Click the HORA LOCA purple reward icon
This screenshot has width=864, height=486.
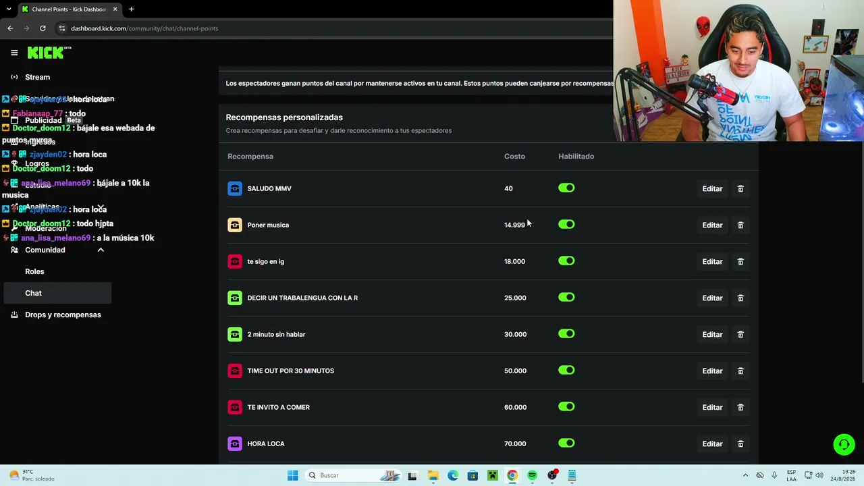click(x=235, y=443)
